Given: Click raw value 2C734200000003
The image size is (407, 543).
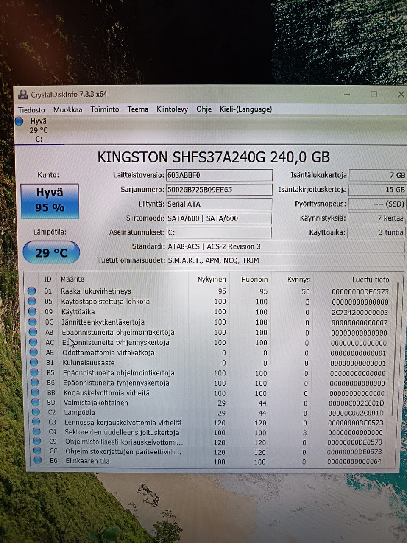Looking at the screenshot, I should click(x=361, y=312).
